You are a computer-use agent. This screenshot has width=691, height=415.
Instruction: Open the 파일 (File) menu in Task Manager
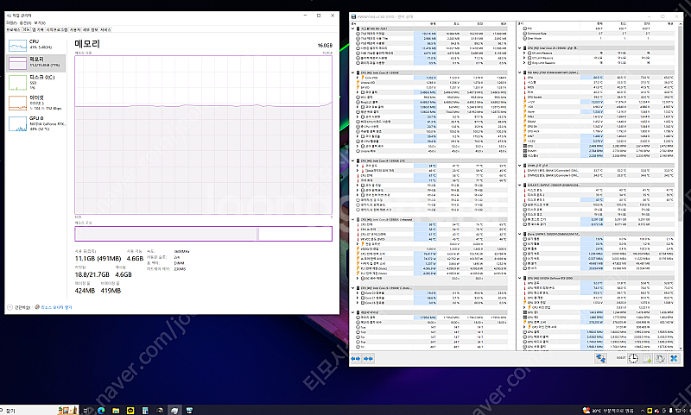point(11,23)
